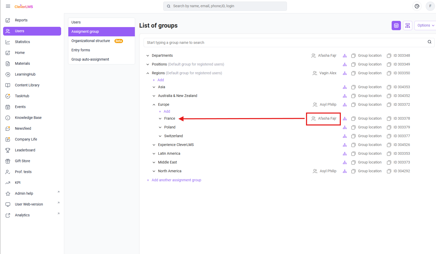436x254 pixels.
Task: Open Statistics in the sidebar
Action: click(22, 42)
